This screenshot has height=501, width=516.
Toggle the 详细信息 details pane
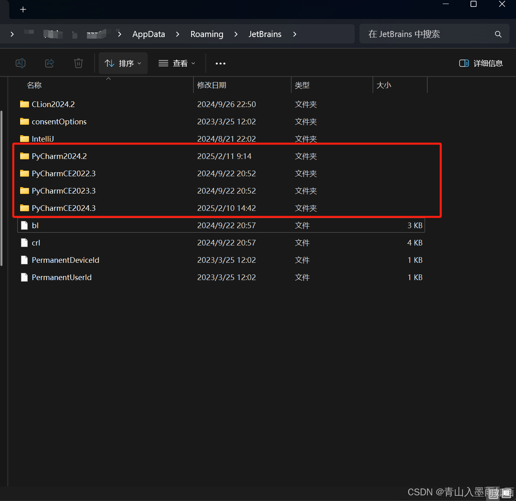pyautogui.click(x=481, y=63)
